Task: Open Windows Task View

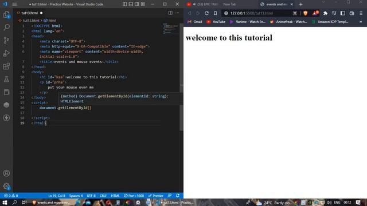Action: coord(24,203)
